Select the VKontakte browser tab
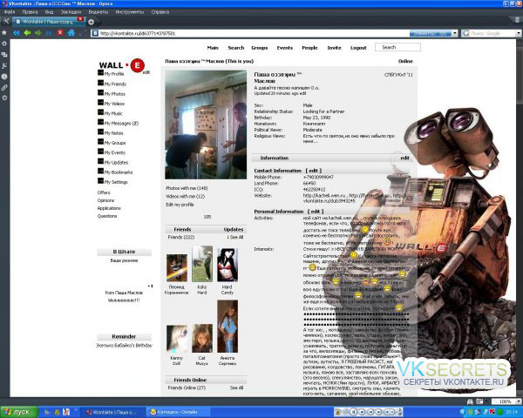 pyautogui.click(x=47, y=22)
